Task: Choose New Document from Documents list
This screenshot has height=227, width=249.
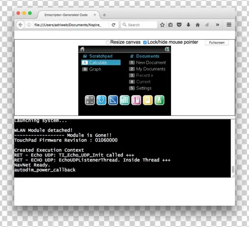Action: coord(151,62)
